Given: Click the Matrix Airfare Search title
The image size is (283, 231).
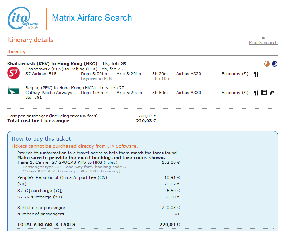Looking at the screenshot, I should pos(92,18).
